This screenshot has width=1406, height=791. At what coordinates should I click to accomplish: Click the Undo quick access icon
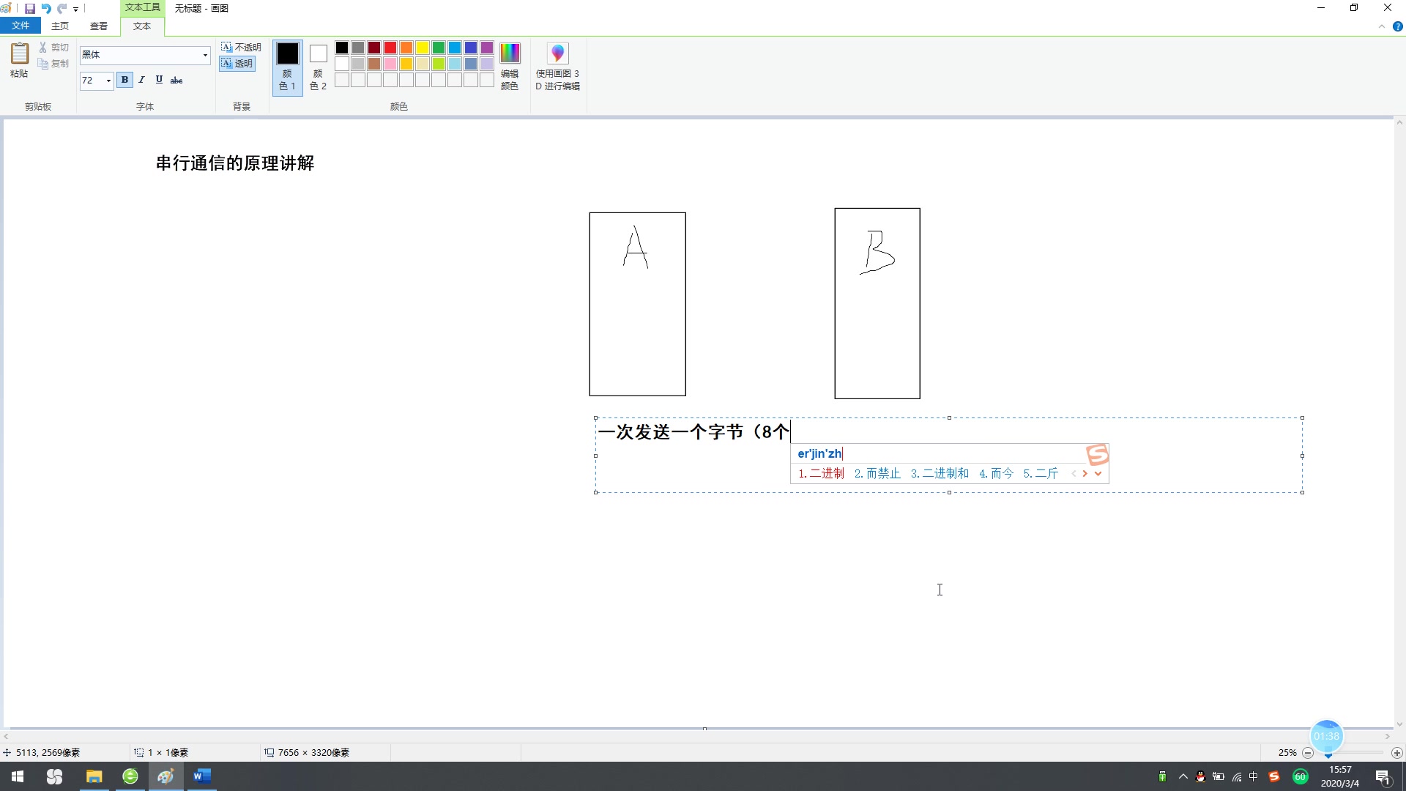[x=46, y=9]
